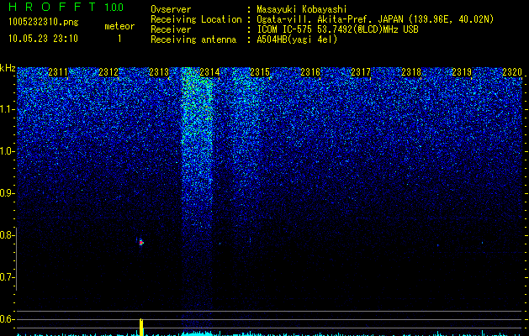
Task: Click the meteor label
Action: [119, 26]
